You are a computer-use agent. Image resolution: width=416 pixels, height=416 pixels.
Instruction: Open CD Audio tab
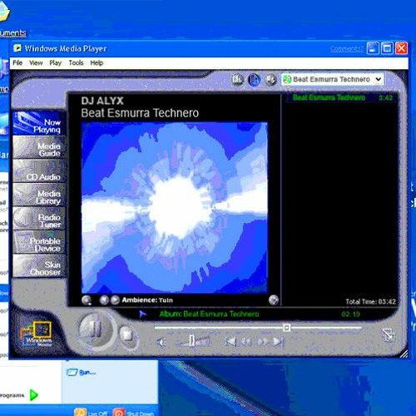tap(39, 171)
